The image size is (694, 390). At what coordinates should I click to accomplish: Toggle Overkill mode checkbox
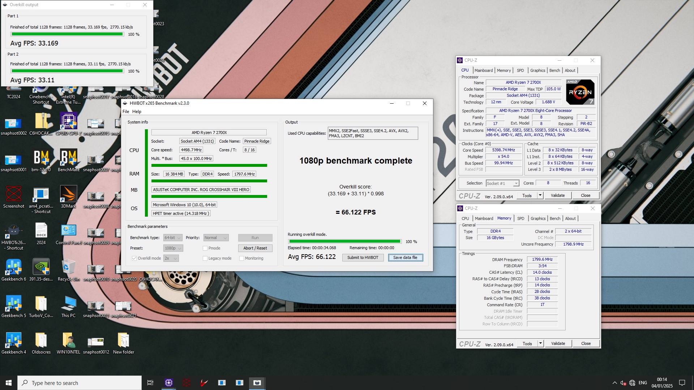[134, 258]
